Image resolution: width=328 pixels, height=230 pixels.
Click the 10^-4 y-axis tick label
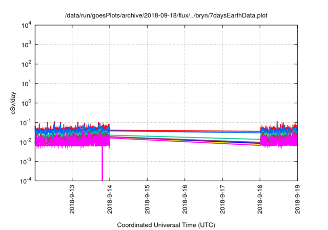click(26, 181)
